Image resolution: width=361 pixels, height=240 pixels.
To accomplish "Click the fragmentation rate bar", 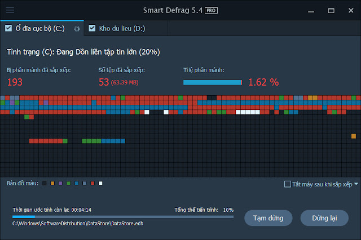I will 213,82.
